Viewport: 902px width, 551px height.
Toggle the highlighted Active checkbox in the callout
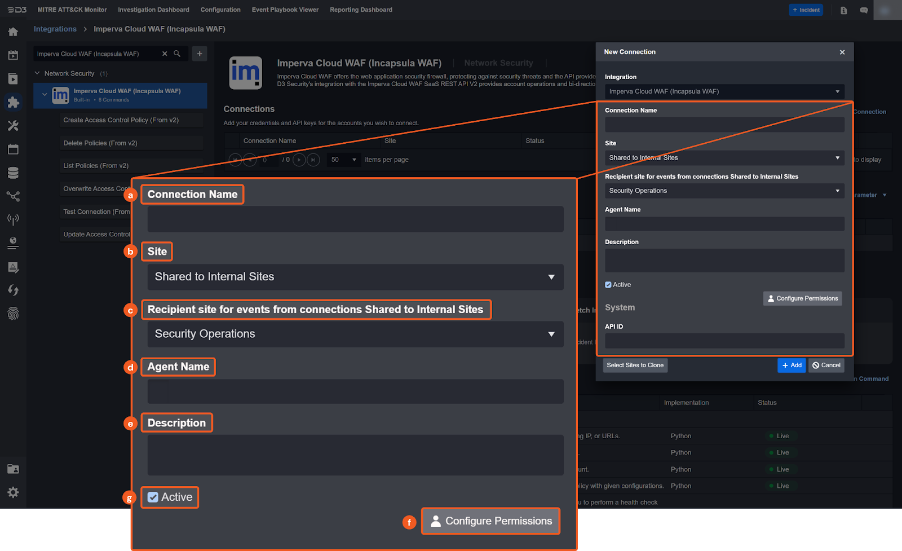click(153, 497)
